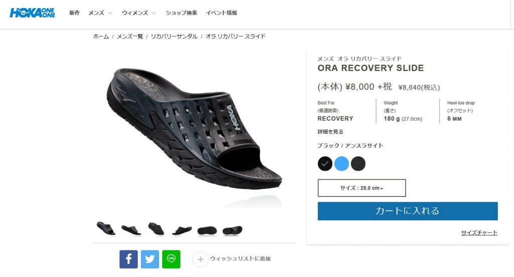Show the third angled sandal thumbnail
The width and height of the screenshot is (514, 277).
pyautogui.click(x=156, y=229)
